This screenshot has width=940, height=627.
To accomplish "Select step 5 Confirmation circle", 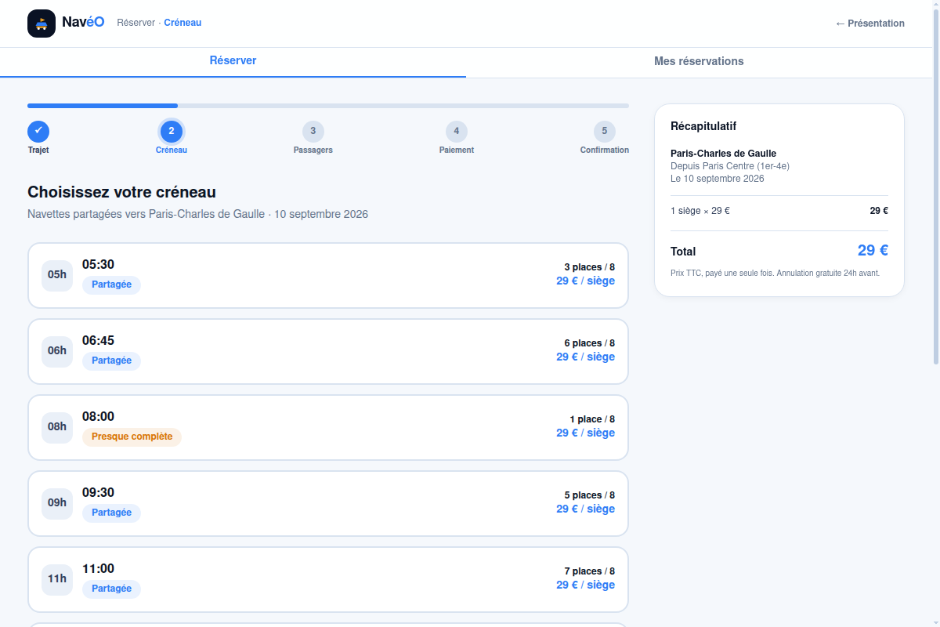I will point(604,131).
